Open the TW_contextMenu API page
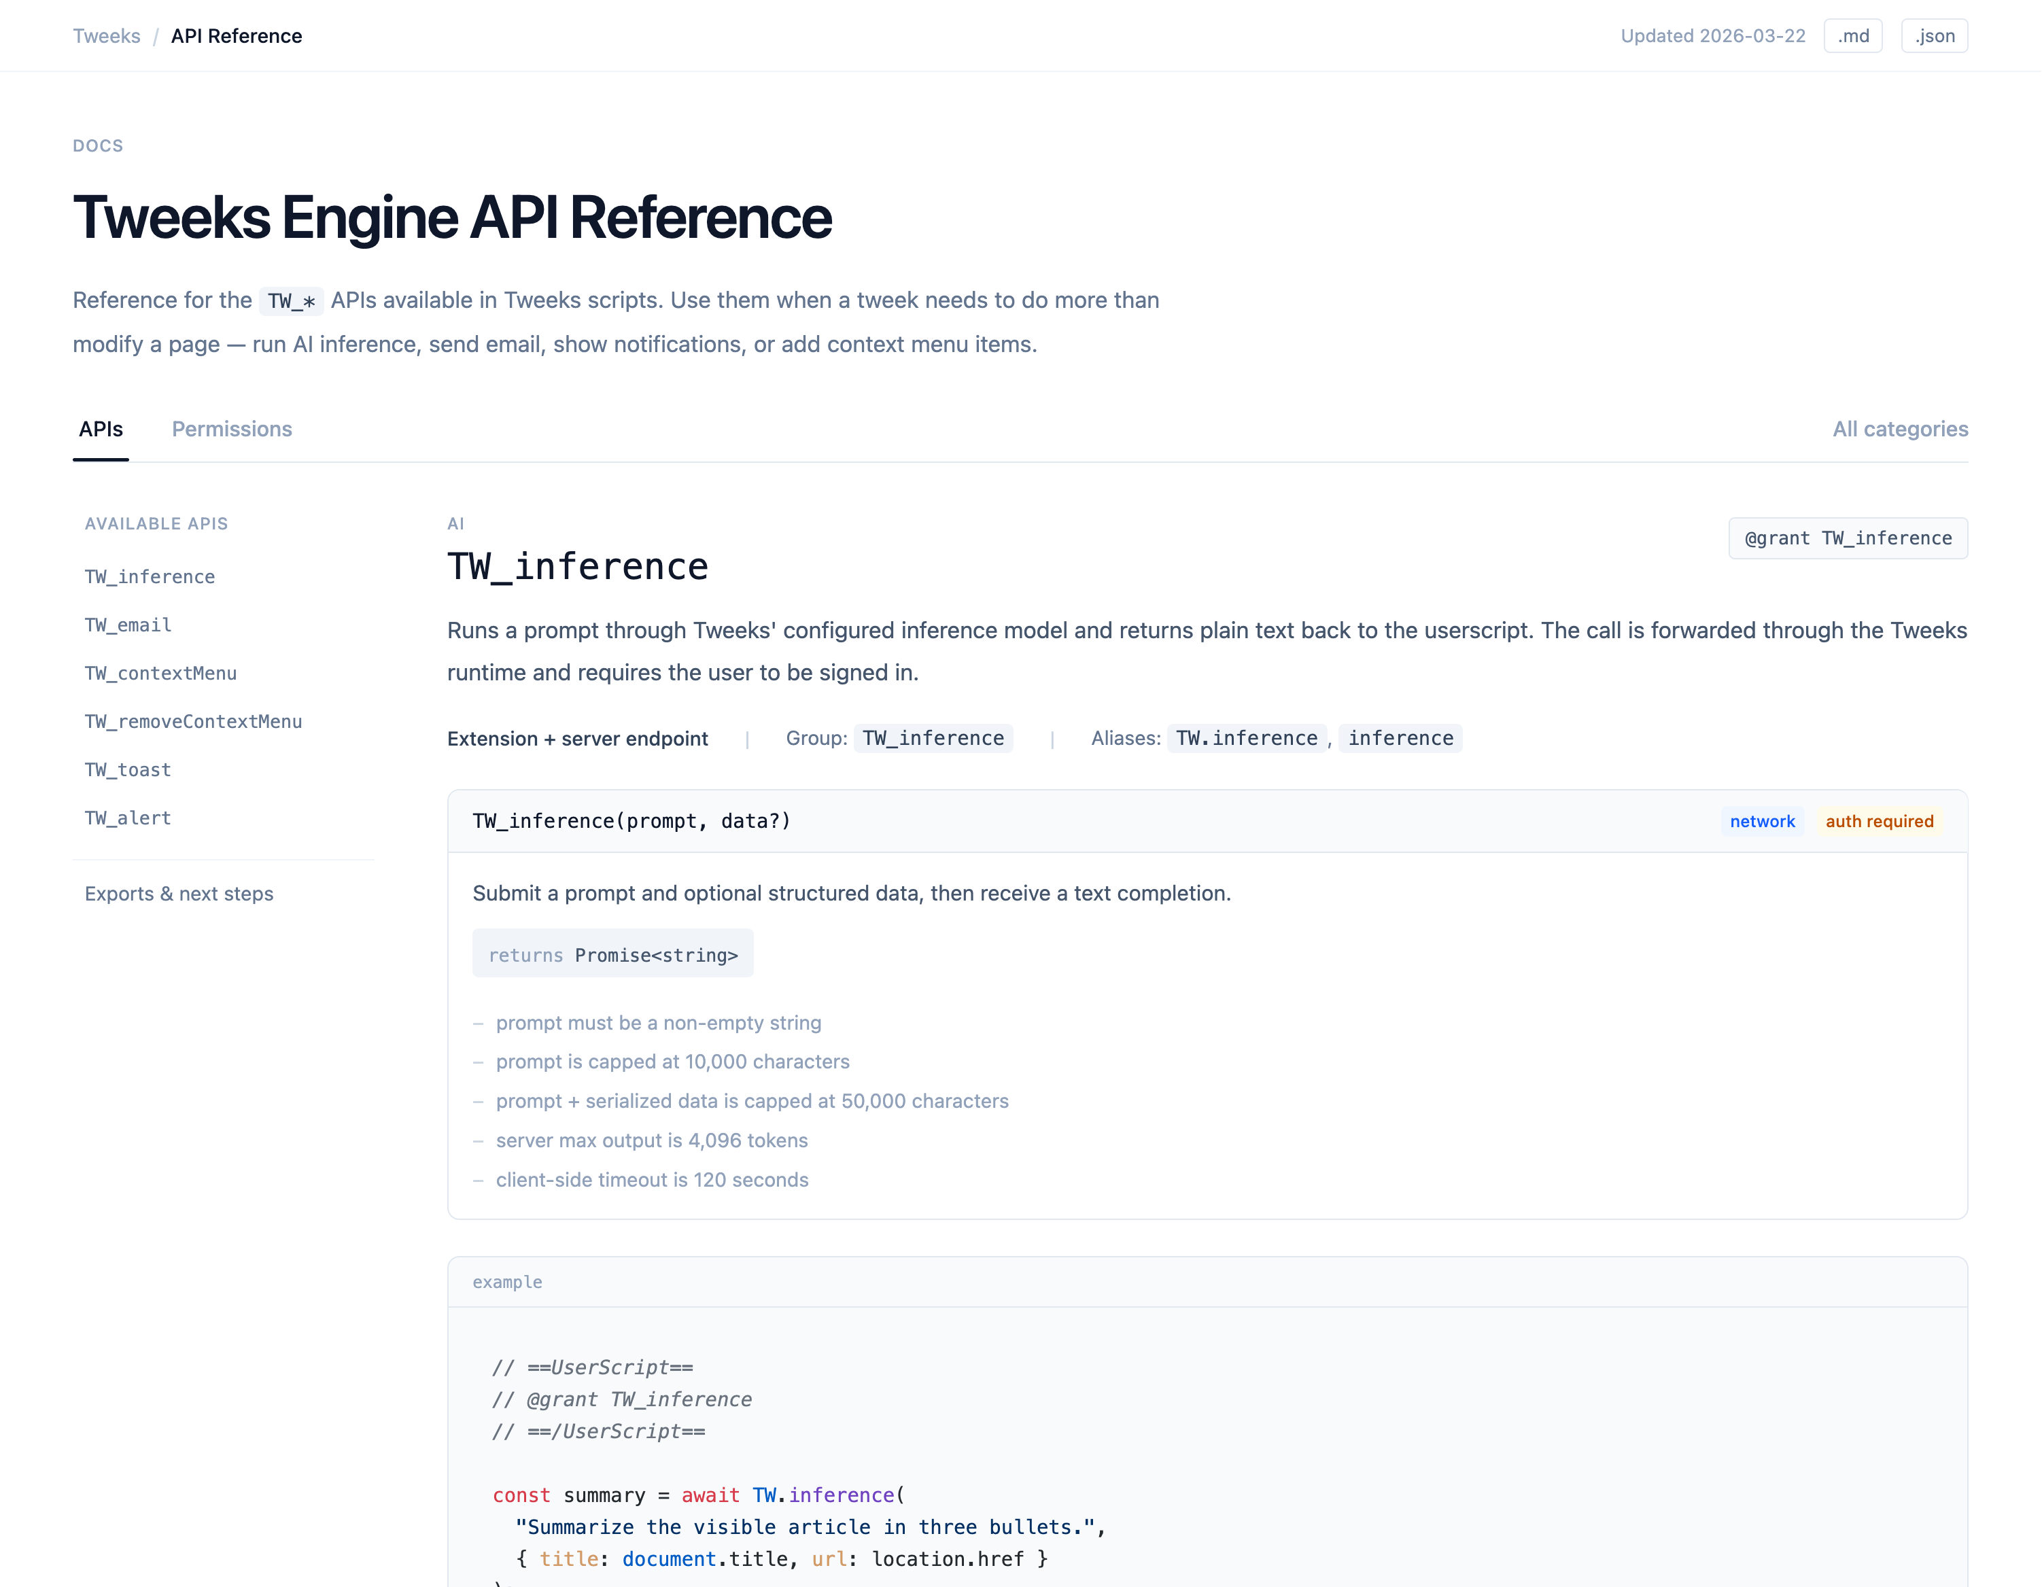This screenshot has height=1587, width=2042. click(160, 673)
